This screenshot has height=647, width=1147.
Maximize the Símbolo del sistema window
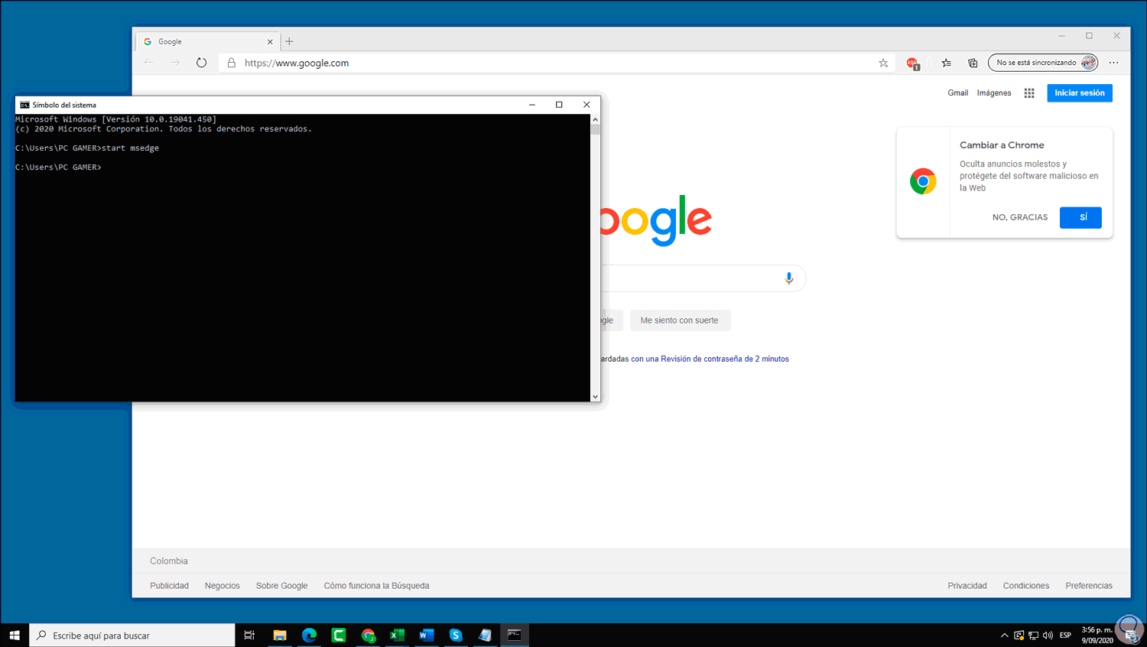(559, 105)
